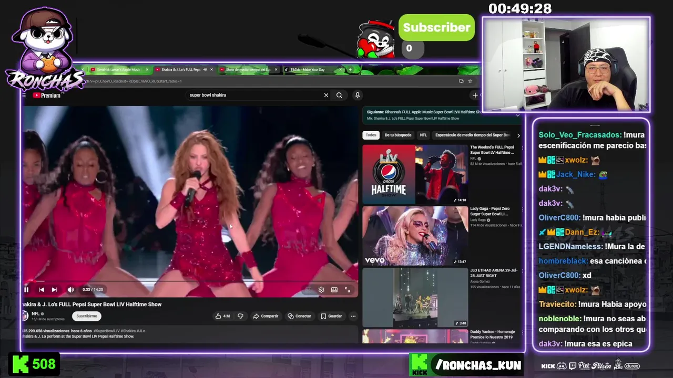673x378 pixels.
Task: Show more filter chips with right arrow
Action: 518,135
